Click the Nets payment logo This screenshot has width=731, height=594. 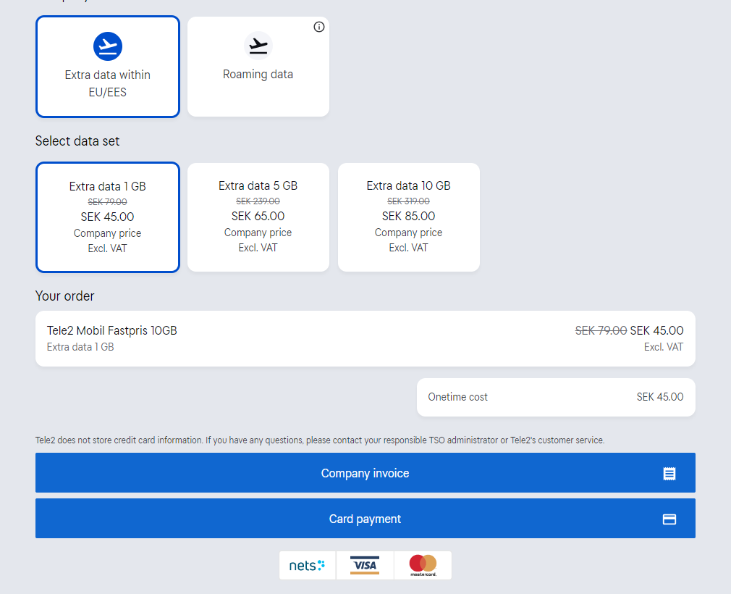(x=307, y=566)
